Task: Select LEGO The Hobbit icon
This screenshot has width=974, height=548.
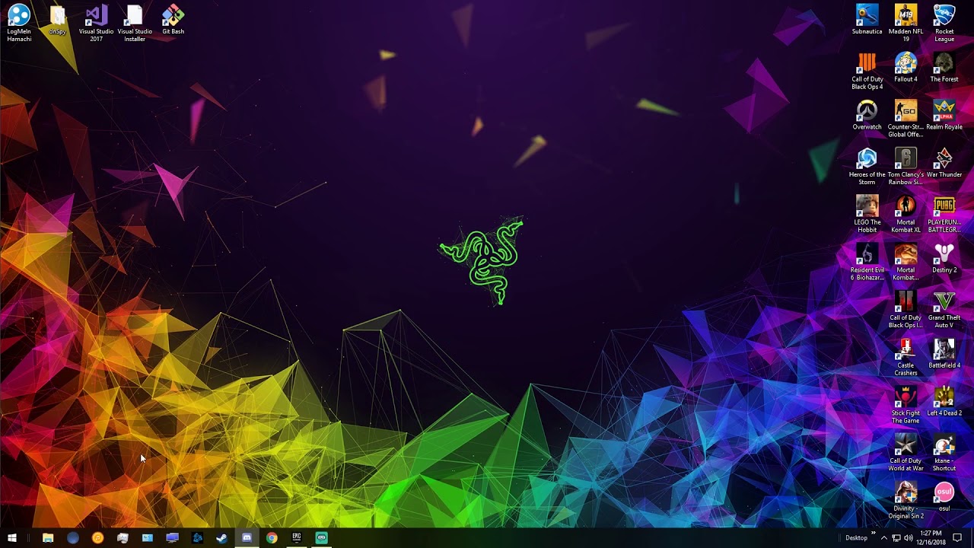Action: [x=867, y=215]
